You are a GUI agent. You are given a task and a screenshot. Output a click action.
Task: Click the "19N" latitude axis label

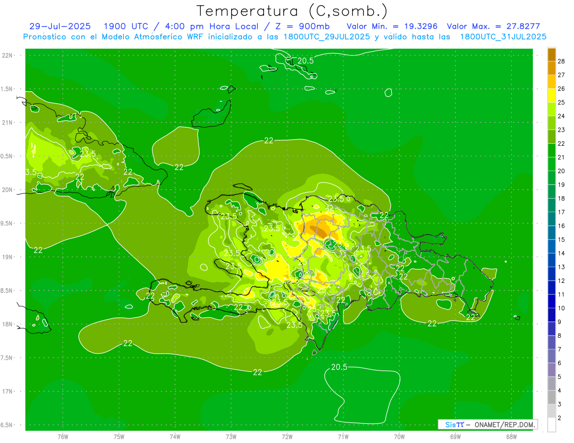tap(8, 257)
